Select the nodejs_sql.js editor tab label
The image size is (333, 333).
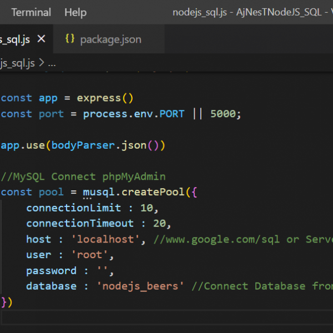[15, 39]
